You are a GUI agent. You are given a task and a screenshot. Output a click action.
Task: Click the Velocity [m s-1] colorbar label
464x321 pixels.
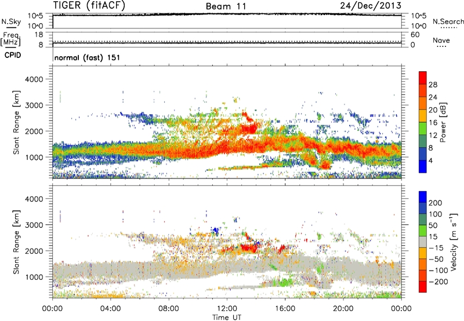point(454,242)
